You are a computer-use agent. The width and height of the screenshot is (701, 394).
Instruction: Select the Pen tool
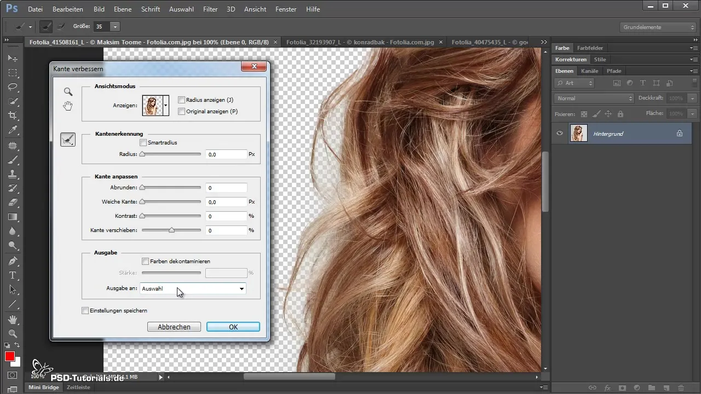point(13,260)
